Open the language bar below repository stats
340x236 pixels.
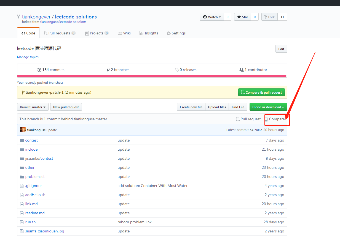point(152,76)
